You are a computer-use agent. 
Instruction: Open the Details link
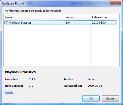coord(9,92)
